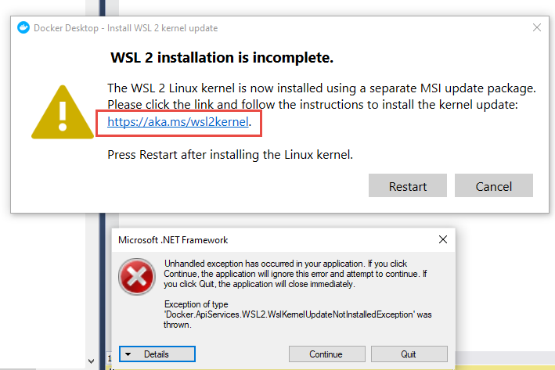Close the Docker Desktop WSL 2 dialog
Image resolution: width=555 pixels, height=370 pixels.
[x=536, y=27]
